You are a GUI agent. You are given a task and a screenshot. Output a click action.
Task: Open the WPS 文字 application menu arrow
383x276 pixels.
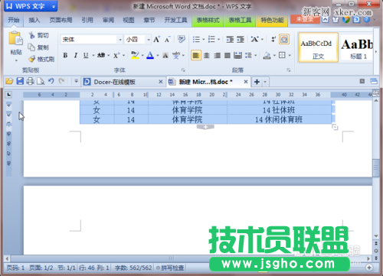54,7
